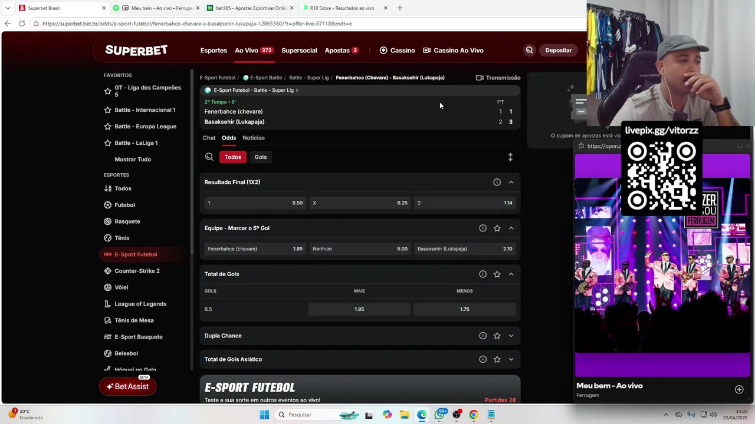
Task: Star the GT - Liga dos Campeões 5 favorite
Action: [107, 91]
